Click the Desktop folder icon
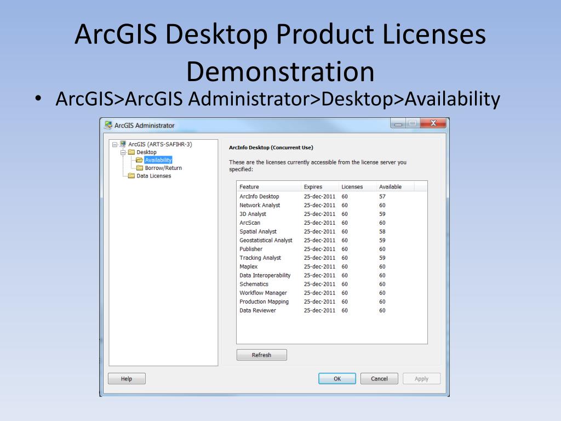 tap(131, 152)
